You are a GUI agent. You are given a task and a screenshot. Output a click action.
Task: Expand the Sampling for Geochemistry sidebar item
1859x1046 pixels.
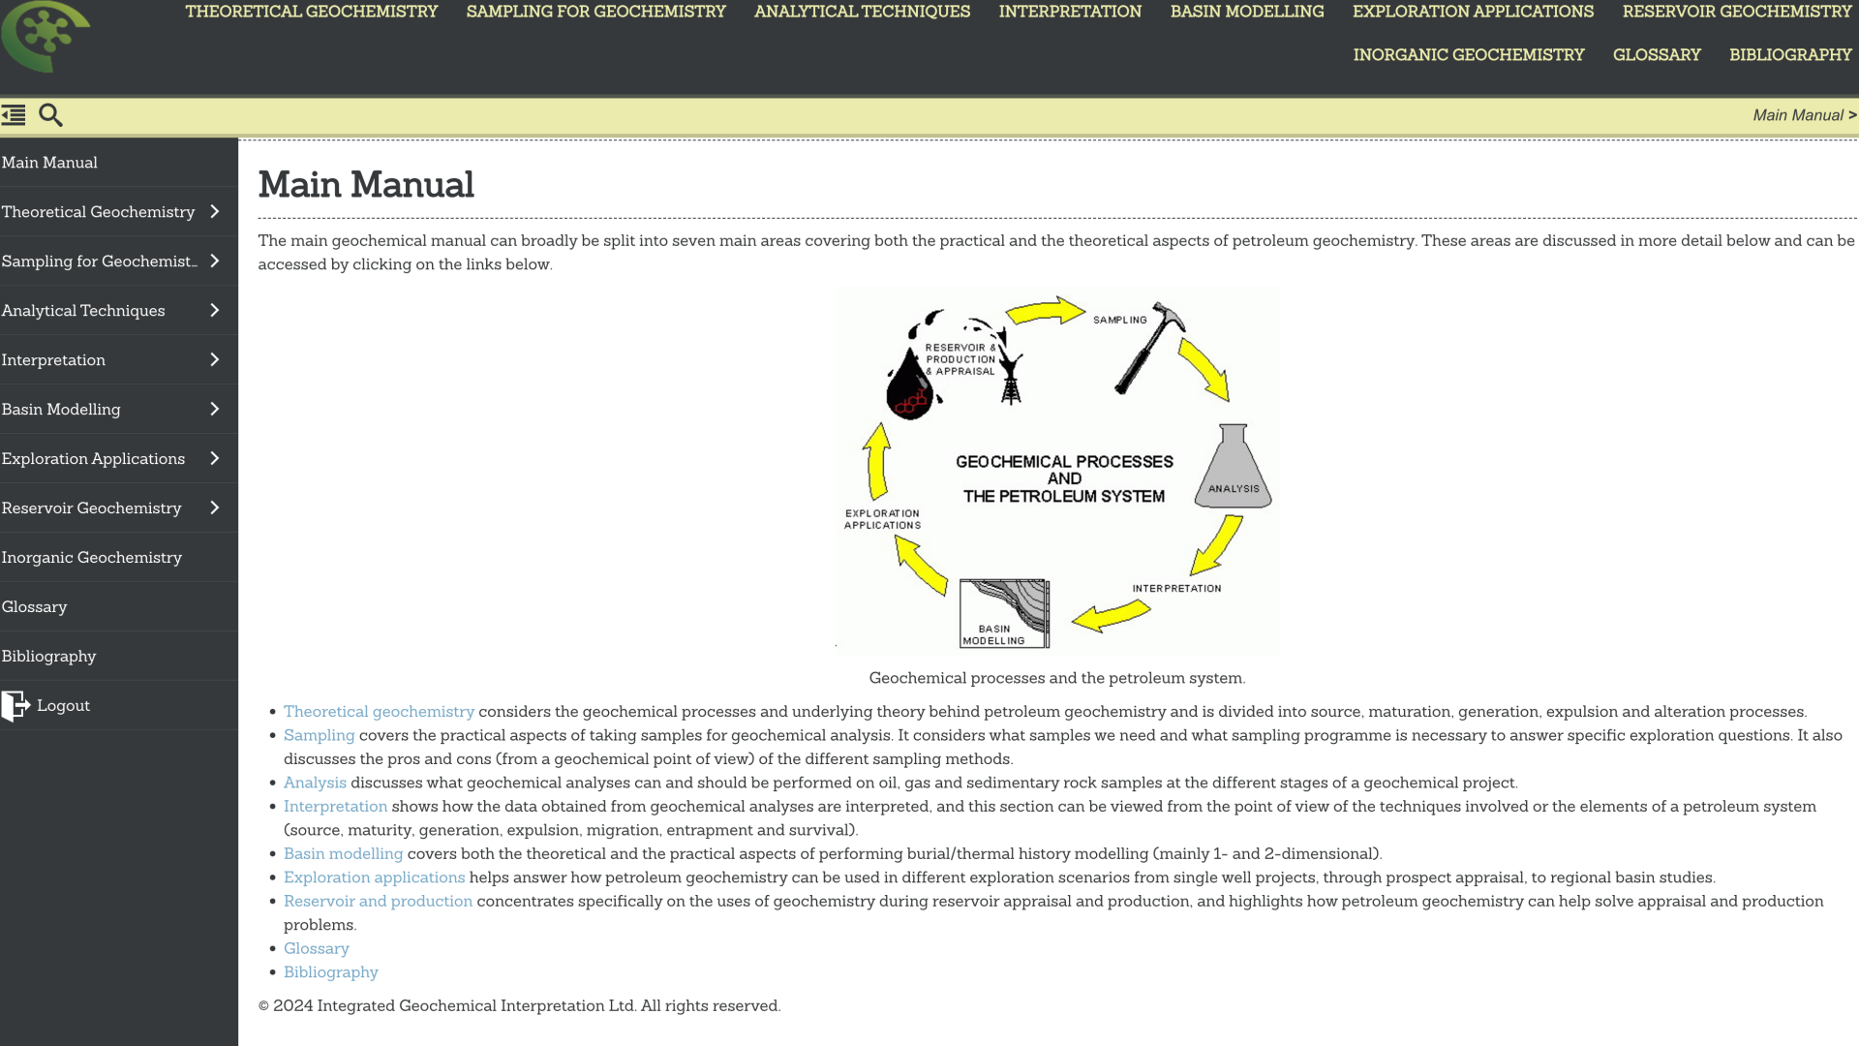215,261
